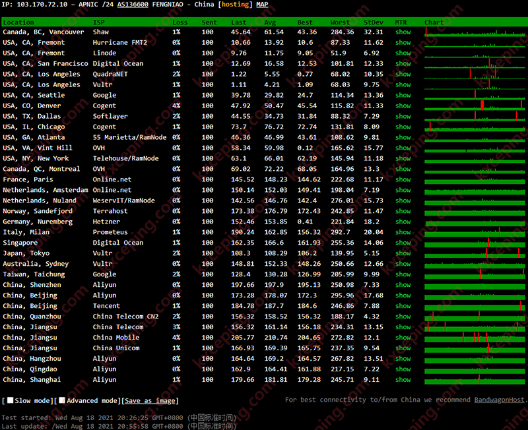Screen dimensions: 528x430
Task: Show MTR for Tokyo Vultr row
Action: point(403,253)
